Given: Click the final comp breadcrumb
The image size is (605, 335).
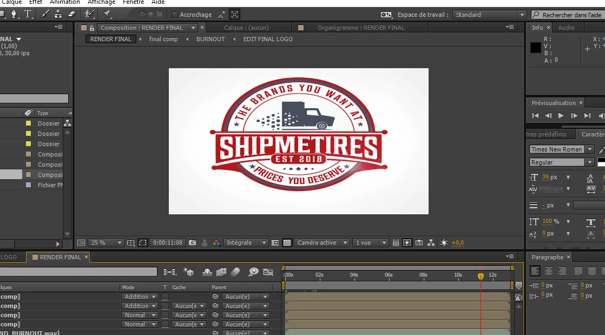Looking at the screenshot, I should click(x=163, y=39).
